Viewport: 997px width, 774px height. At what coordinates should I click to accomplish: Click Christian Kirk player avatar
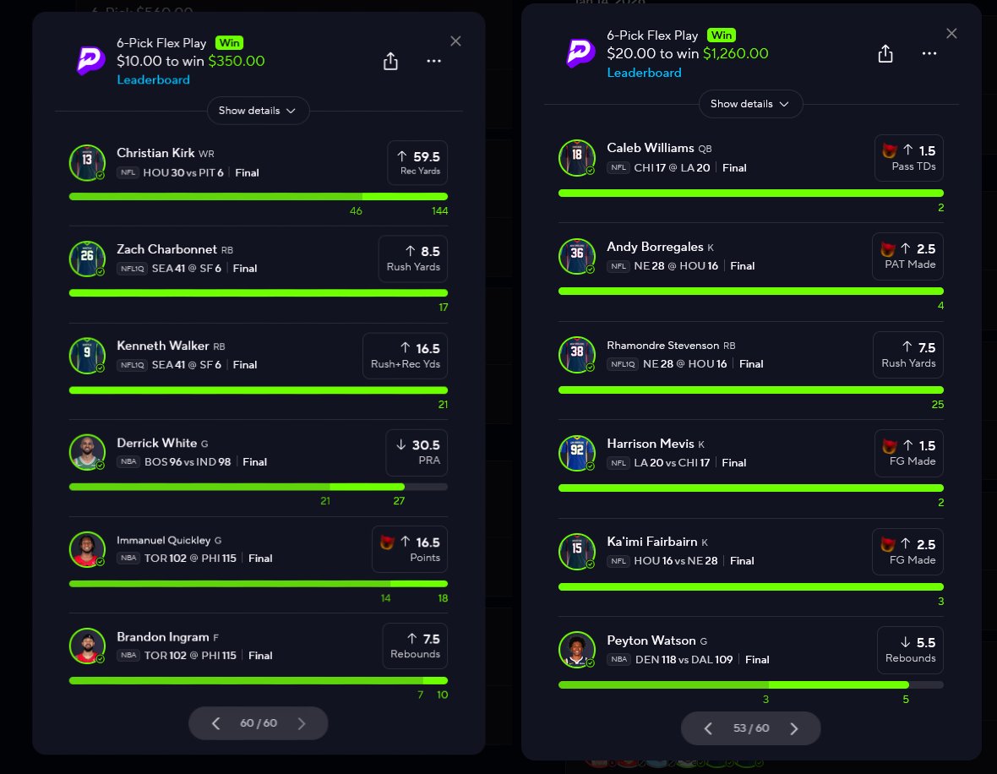click(x=87, y=163)
